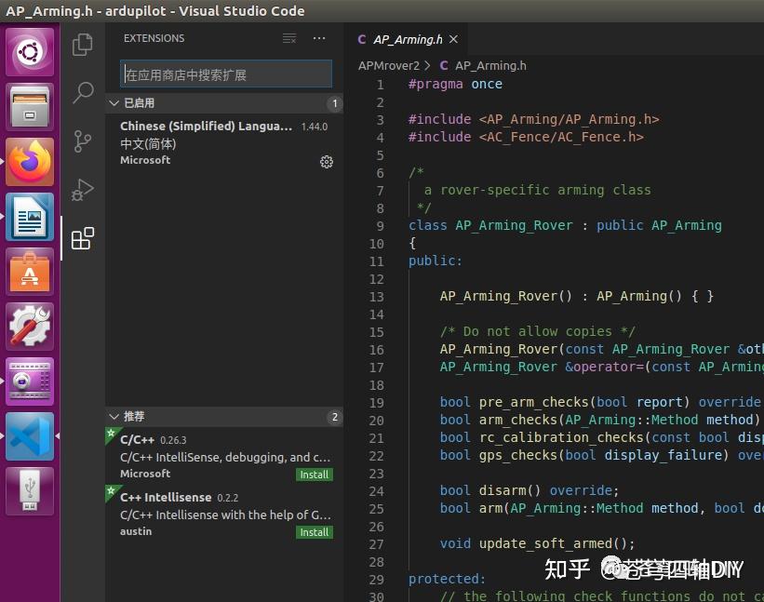The height and width of the screenshot is (602, 764).
Task: Launch Firefox from the dock
Action: [30, 162]
